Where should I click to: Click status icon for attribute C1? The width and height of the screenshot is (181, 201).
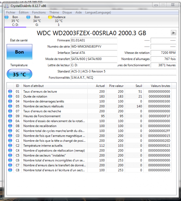tap(10, 140)
